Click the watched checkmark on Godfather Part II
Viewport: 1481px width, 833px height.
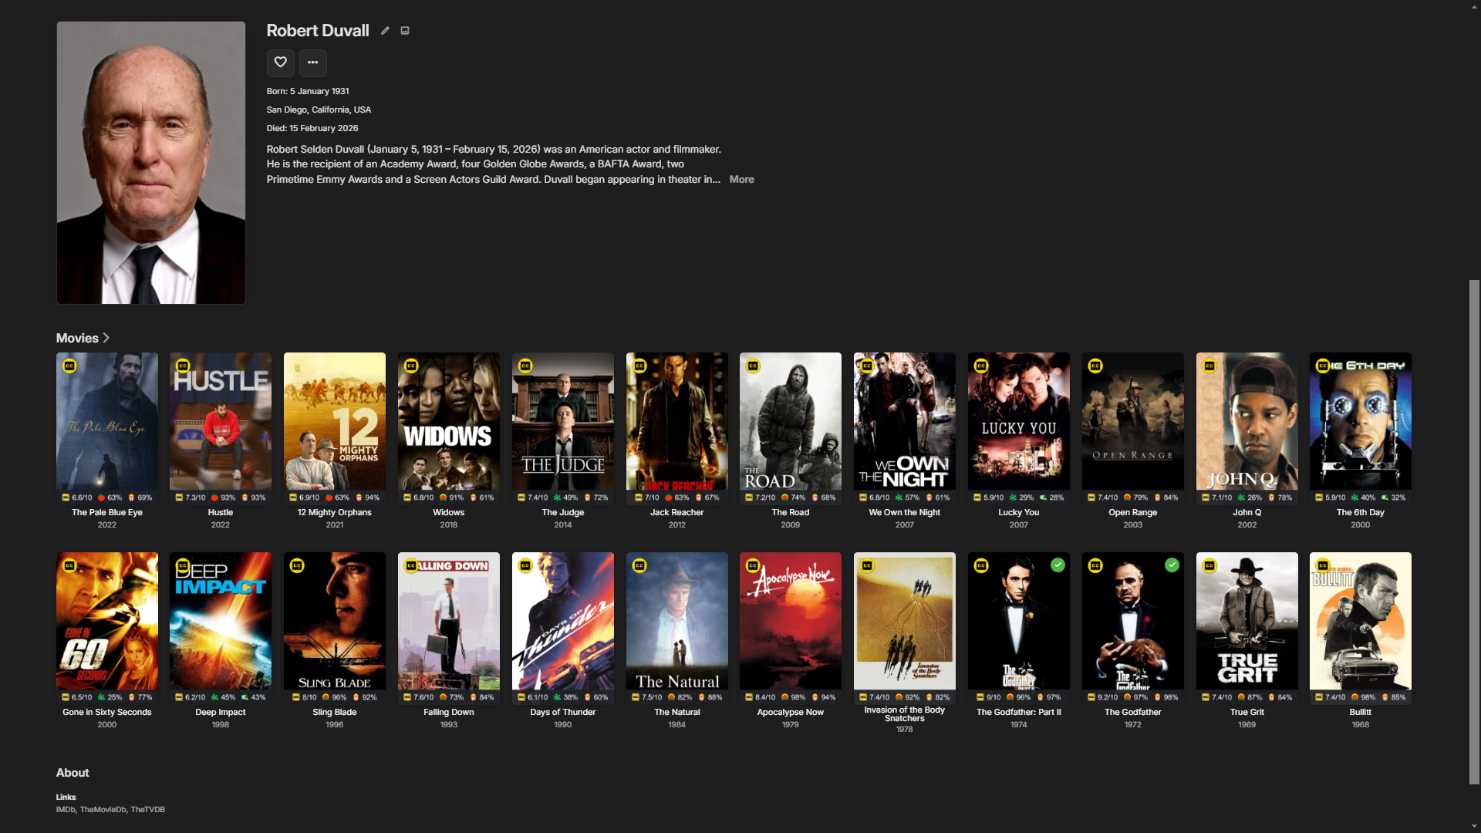tap(1058, 565)
